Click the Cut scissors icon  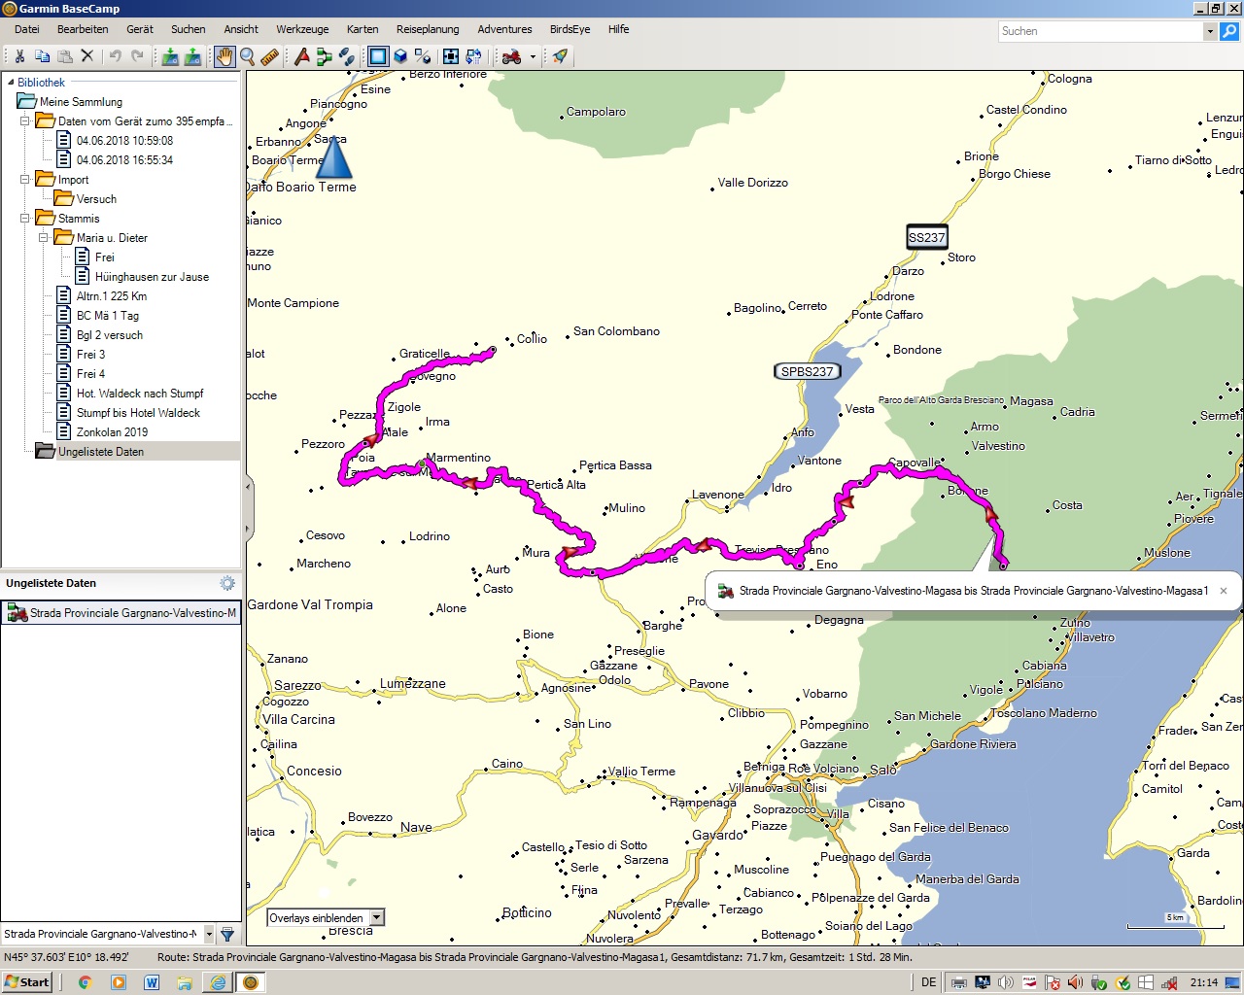19,56
